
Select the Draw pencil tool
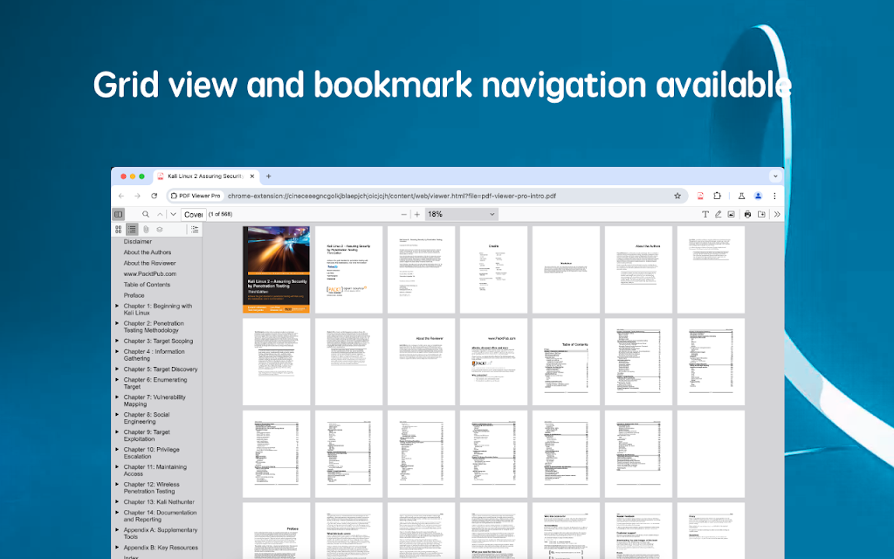[719, 214]
